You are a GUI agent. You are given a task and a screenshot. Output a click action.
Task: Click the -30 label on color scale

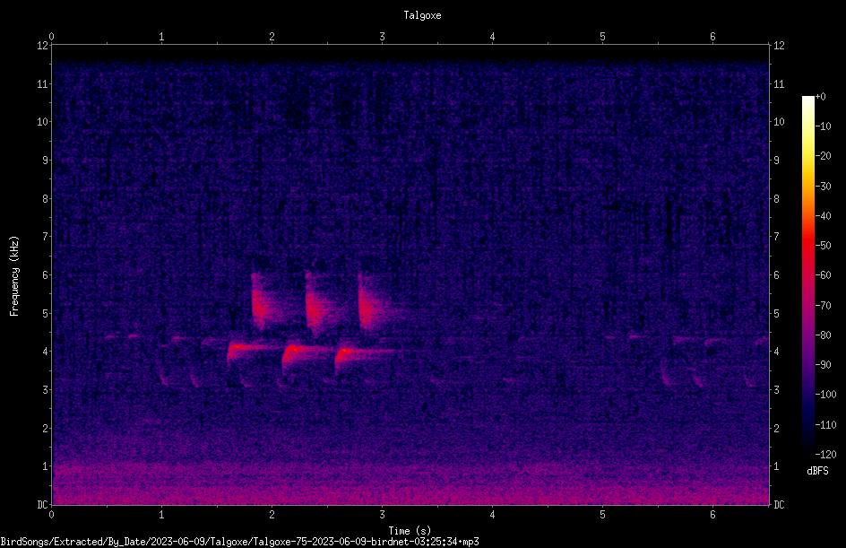[824, 187]
